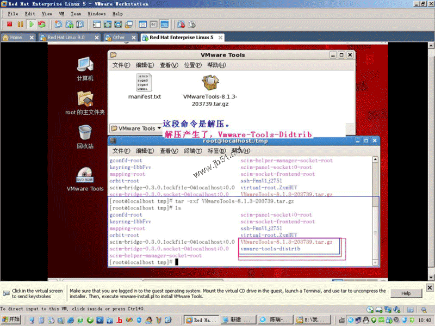Click the Appliance View toolbar icon
435x326 pixels.
154,24
